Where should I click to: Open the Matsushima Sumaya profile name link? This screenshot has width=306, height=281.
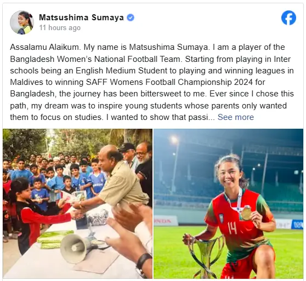tap(81, 18)
